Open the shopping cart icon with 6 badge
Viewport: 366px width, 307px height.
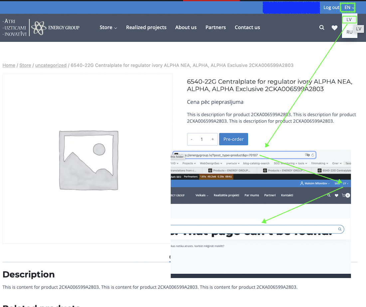tap(345, 196)
